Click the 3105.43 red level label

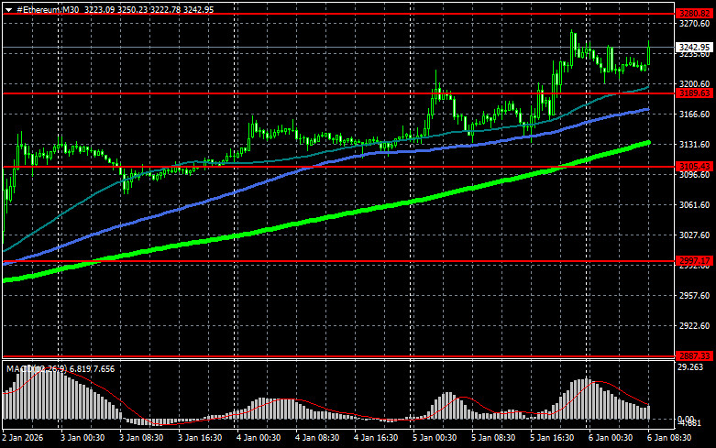click(x=693, y=167)
